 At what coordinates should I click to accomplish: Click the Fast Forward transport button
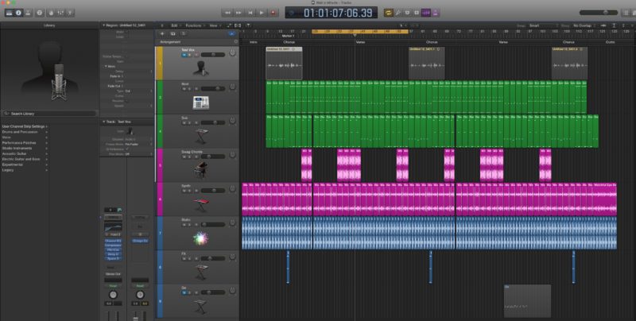[x=239, y=13]
